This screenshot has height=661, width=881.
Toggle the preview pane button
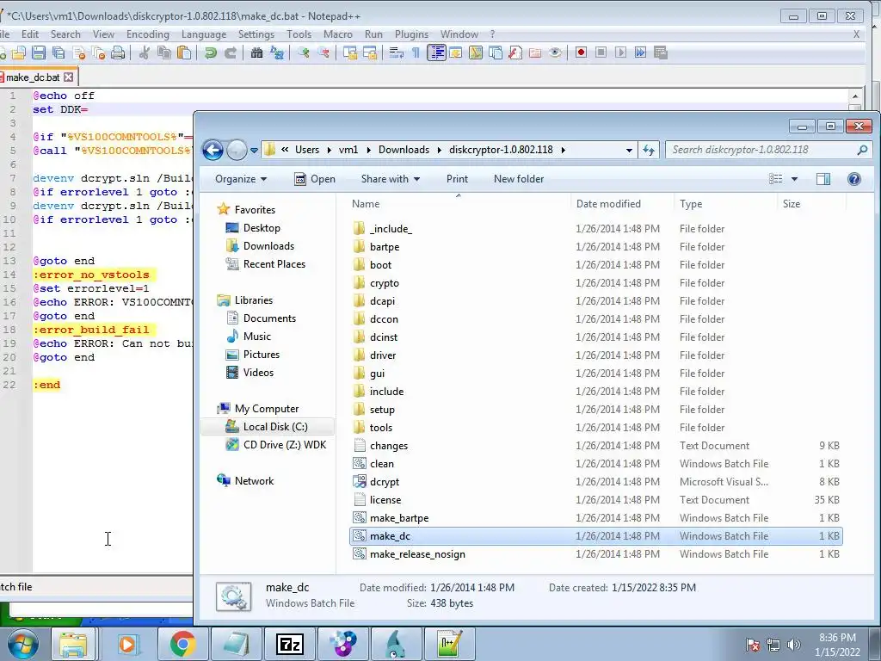[x=823, y=179]
